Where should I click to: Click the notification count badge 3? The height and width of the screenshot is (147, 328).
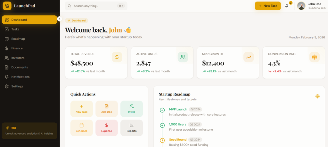(x=291, y=3)
